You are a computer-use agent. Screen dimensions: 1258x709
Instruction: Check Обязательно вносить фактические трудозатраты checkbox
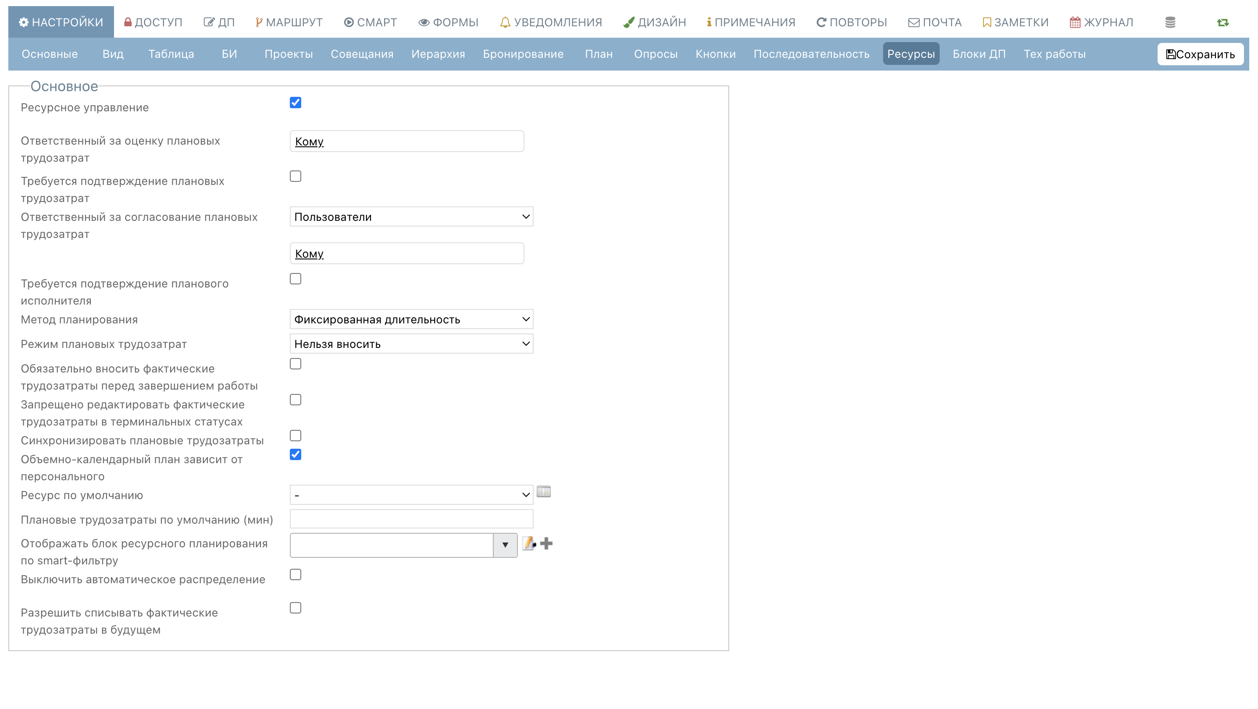(x=296, y=364)
